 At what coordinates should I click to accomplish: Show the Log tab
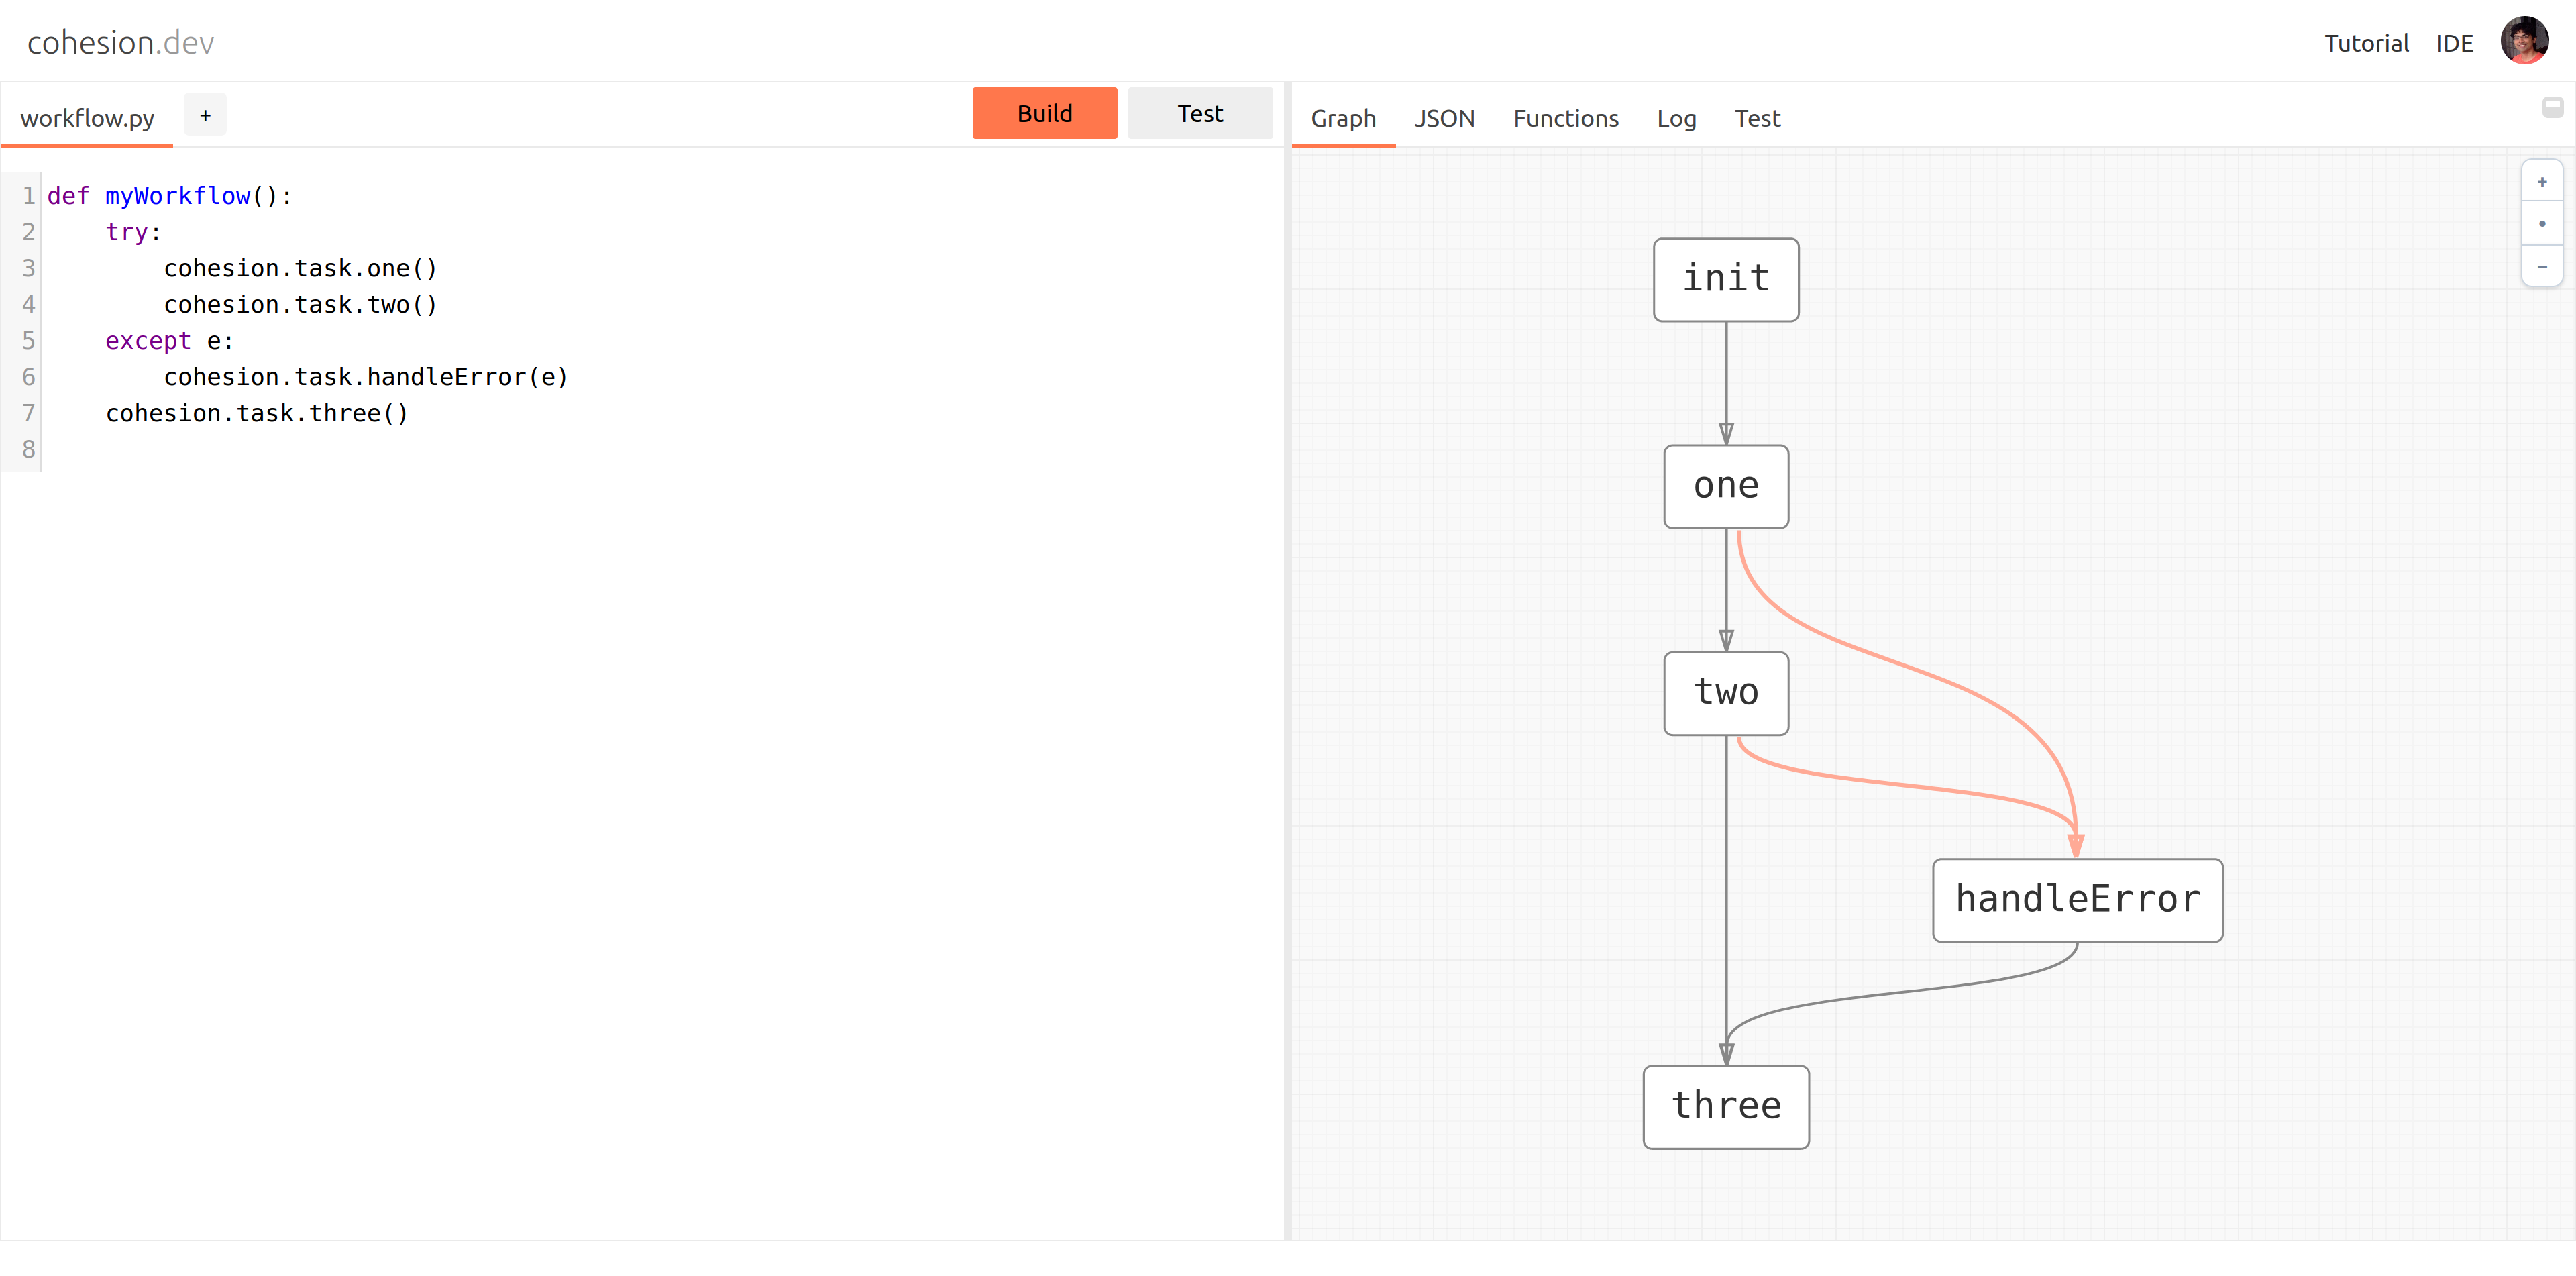[1676, 119]
